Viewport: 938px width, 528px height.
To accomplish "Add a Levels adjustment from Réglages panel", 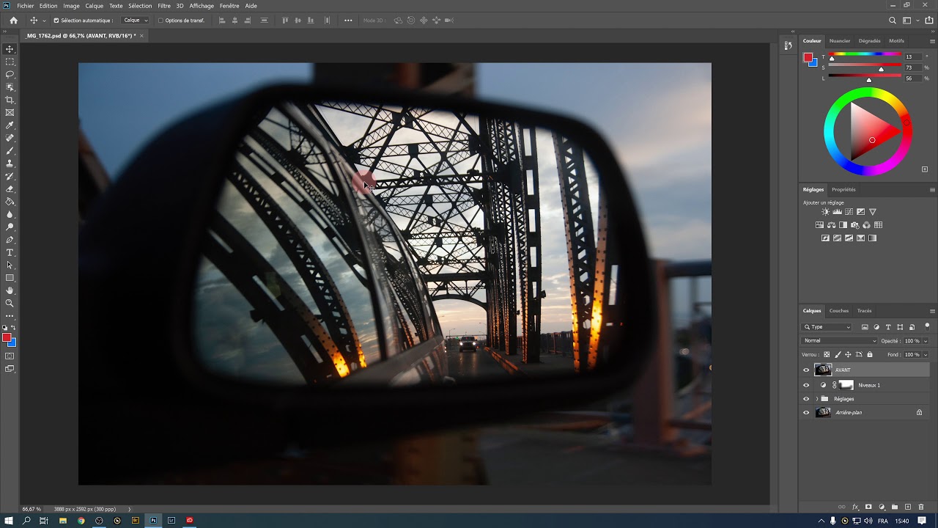I will pyautogui.click(x=838, y=212).
